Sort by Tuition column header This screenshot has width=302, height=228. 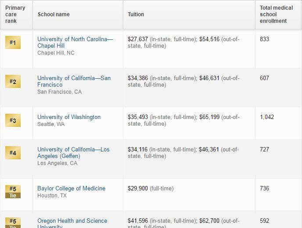tap(136, 14)
